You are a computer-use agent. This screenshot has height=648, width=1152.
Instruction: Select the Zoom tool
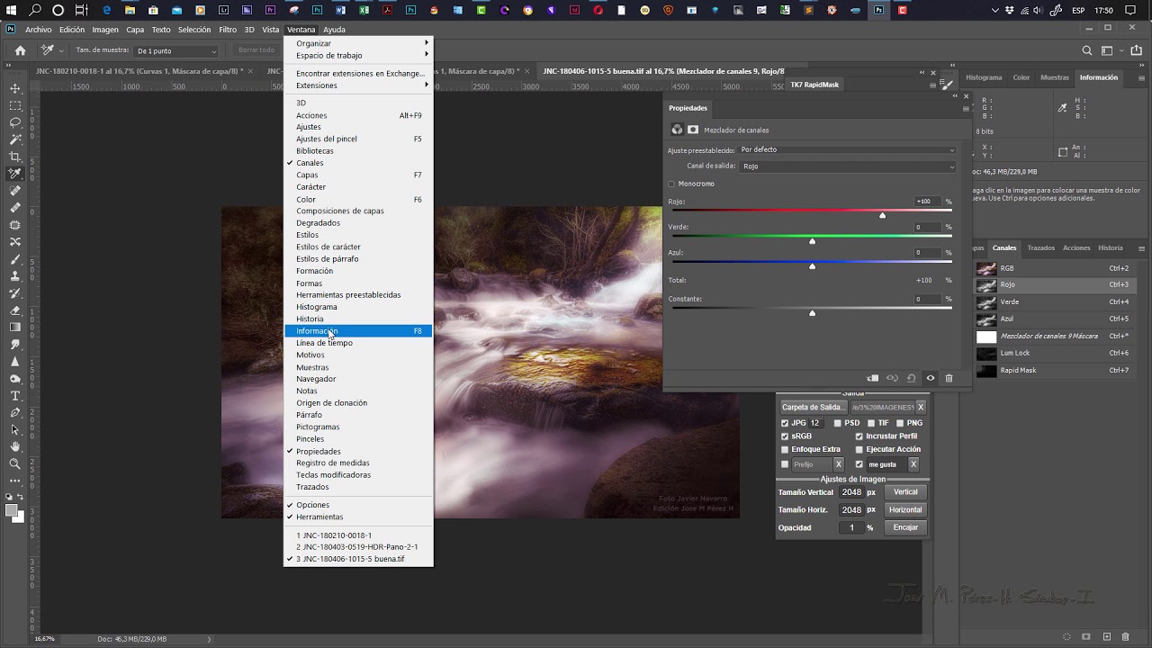point(15,464)
